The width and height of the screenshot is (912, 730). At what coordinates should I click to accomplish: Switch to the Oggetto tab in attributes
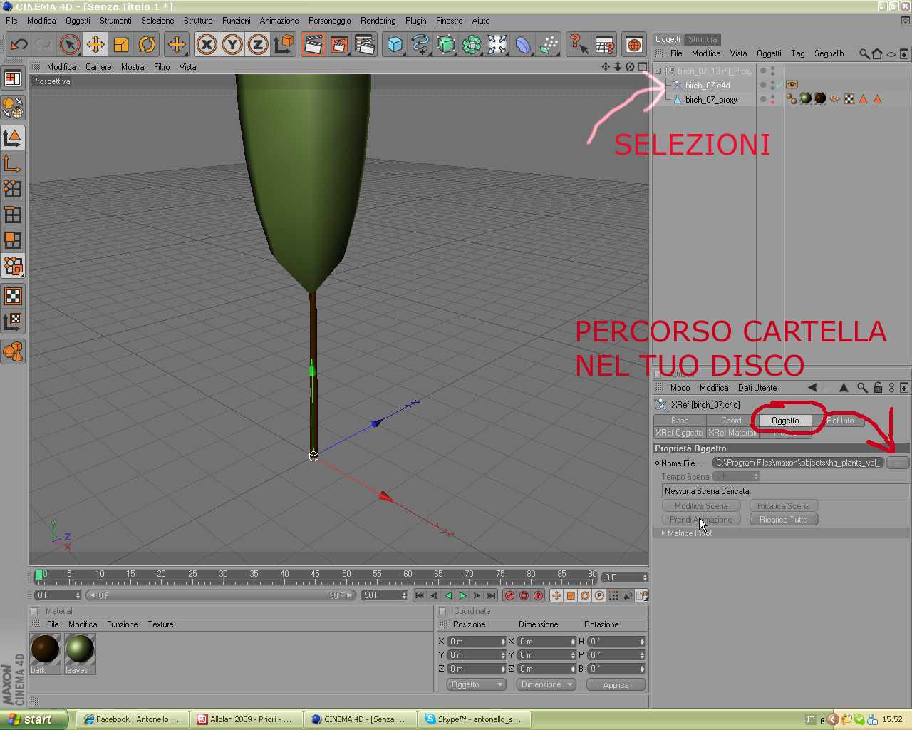click(785, 421)
